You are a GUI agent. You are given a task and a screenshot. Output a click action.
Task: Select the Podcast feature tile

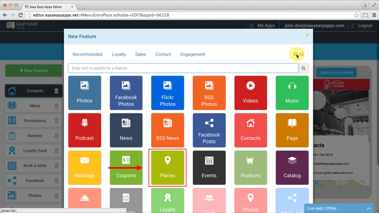pos(84,130)
